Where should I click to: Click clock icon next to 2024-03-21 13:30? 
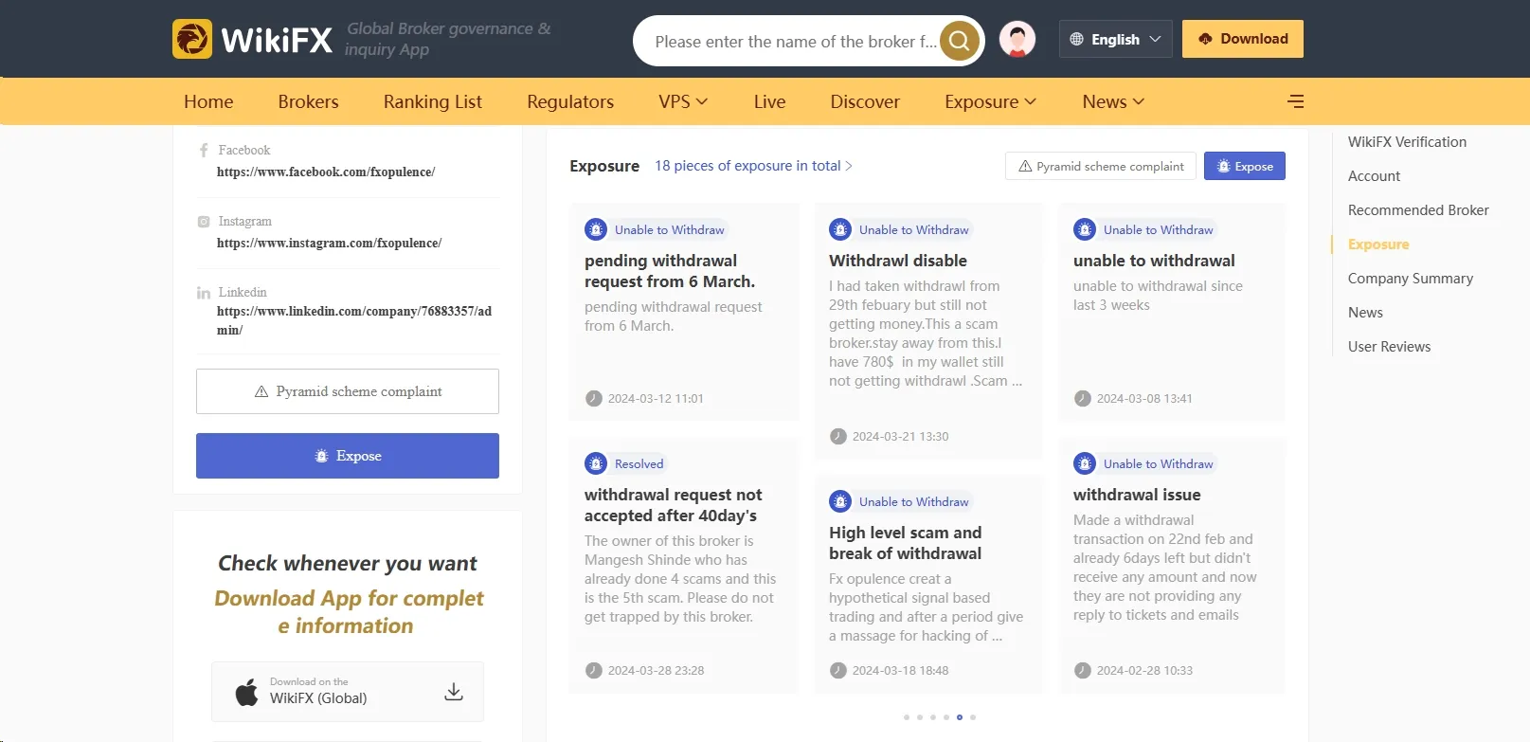click(x=838, y=437)
